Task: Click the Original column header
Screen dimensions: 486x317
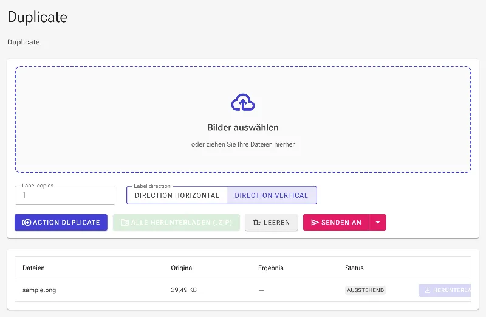Action: tap(182, 268)
